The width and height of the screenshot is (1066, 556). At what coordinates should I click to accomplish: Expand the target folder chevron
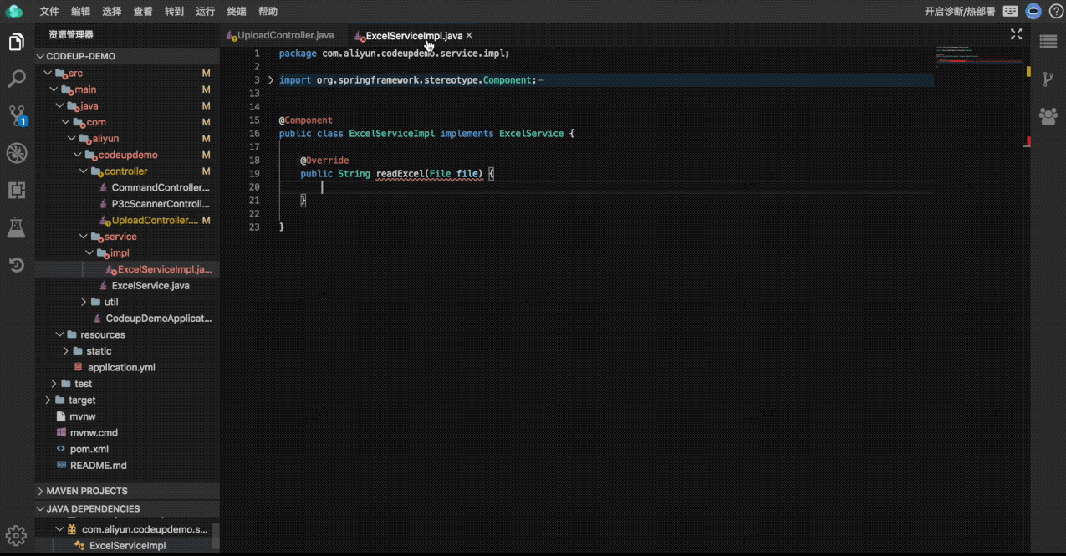[48, 400]
